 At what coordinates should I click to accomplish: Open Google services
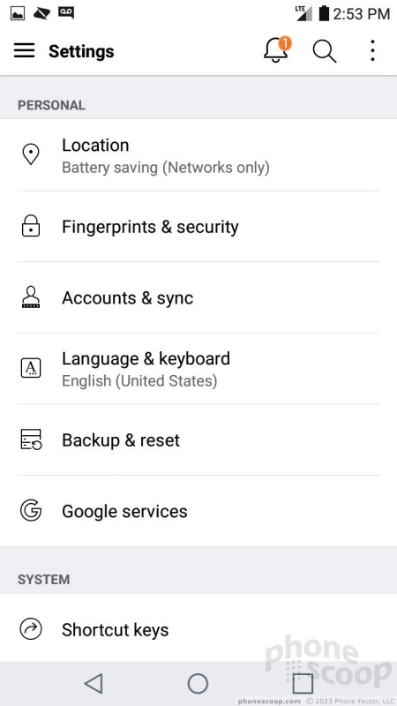coord(198,511)
